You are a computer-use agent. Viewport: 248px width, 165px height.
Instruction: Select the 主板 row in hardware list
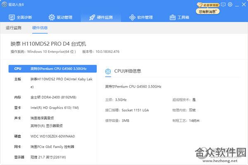click(x=52, y=83)
